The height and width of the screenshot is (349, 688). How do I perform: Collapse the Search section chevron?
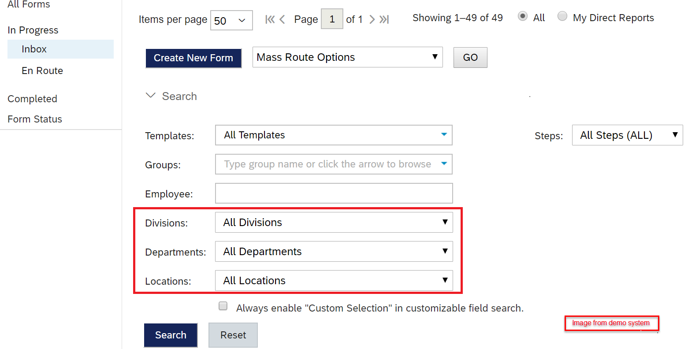click(151, 96)
